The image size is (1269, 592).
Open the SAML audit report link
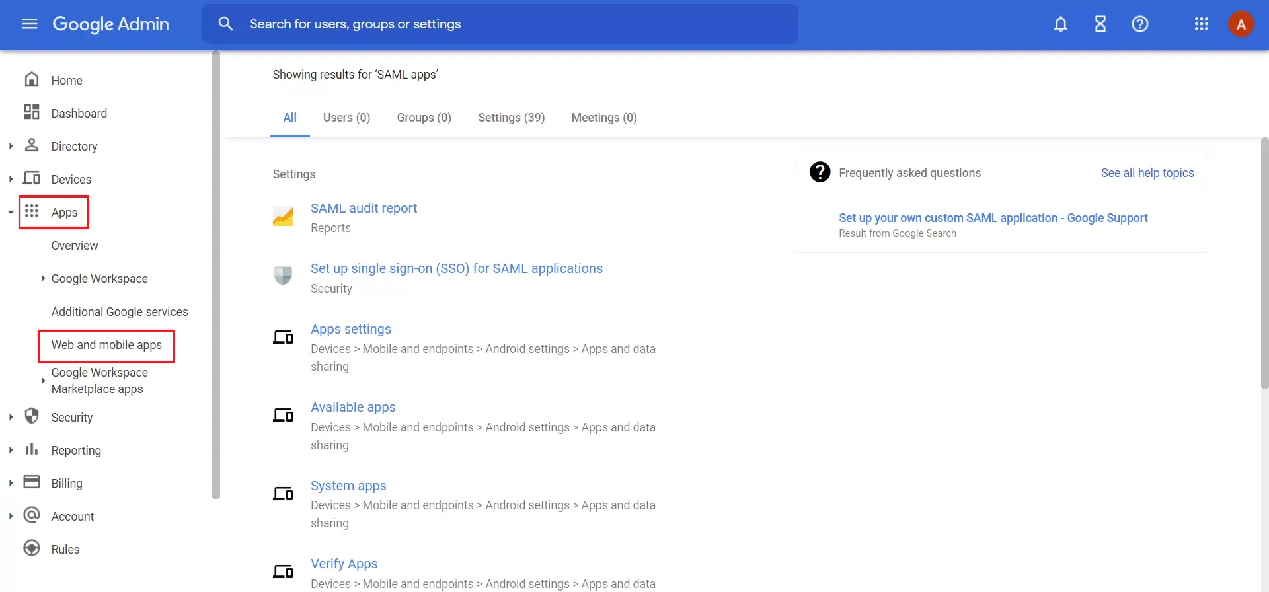[364, 208]
